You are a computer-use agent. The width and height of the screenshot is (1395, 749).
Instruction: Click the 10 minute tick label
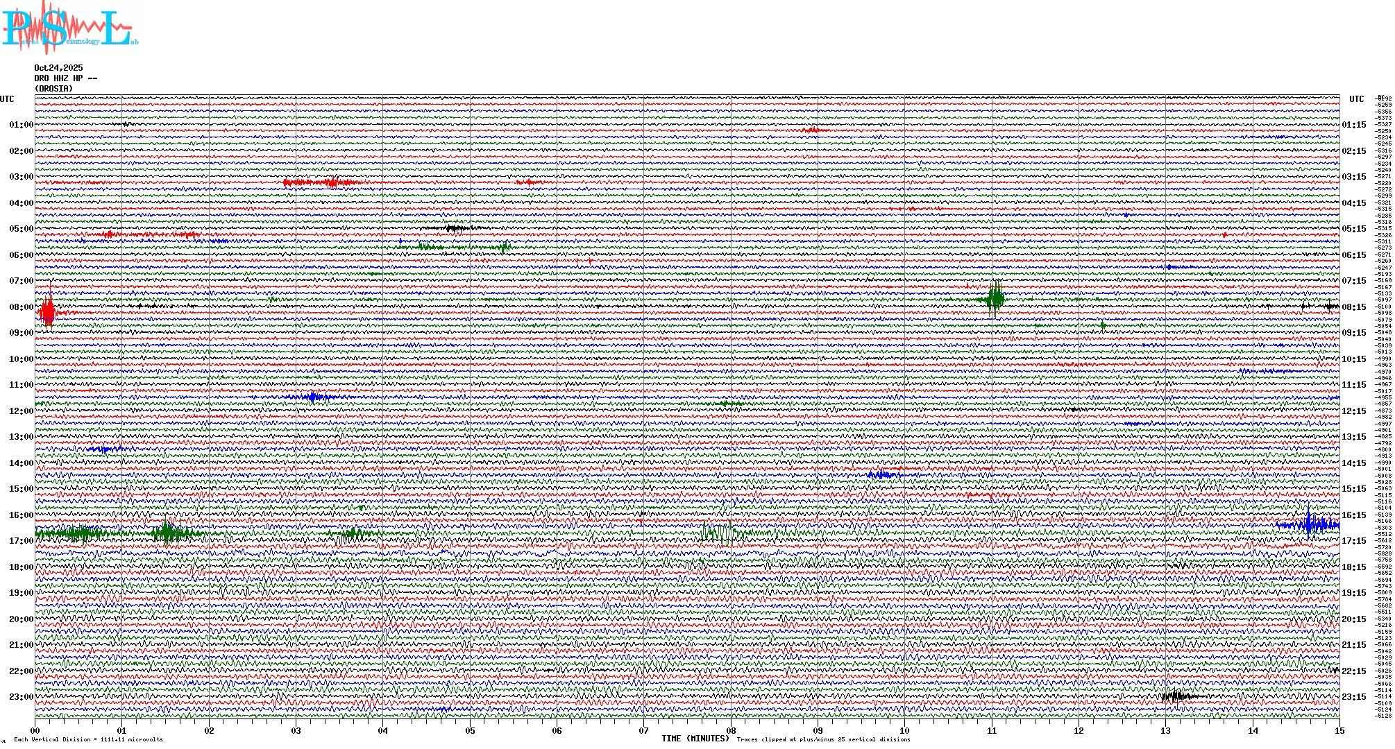click(904, 731)
